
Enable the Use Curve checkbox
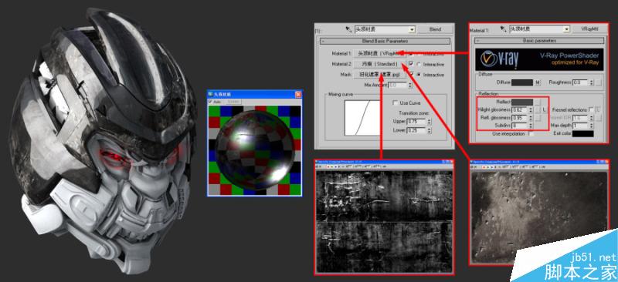396,103
